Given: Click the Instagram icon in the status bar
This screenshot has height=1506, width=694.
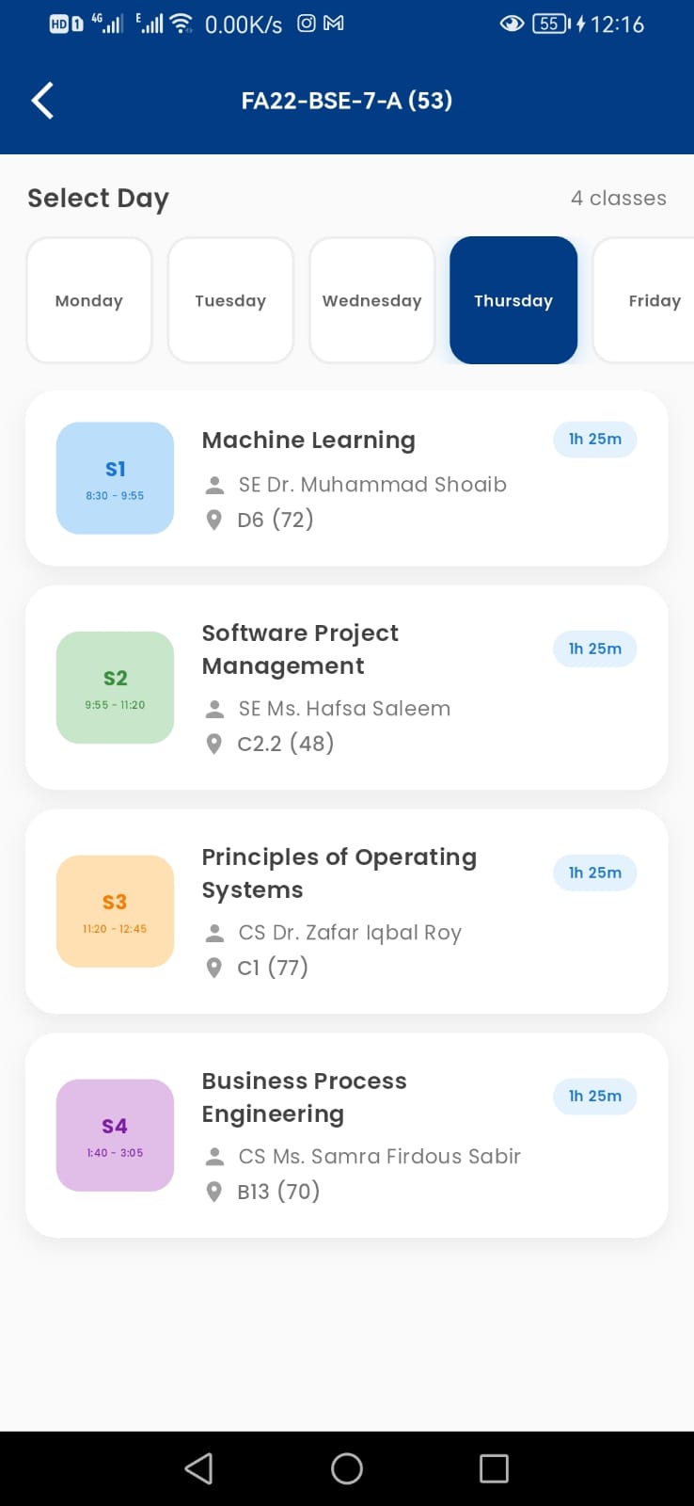Looking at the screenshot, I should coord(307,24).
